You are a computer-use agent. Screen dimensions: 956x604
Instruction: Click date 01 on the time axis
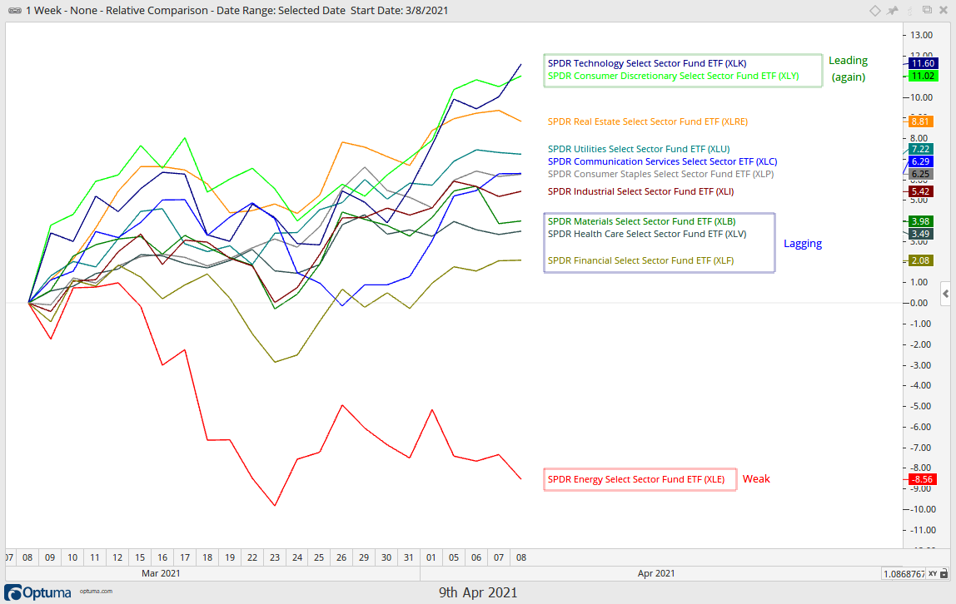431,557
